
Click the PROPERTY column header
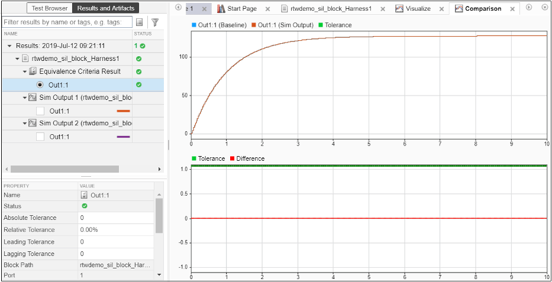point(16,186)
